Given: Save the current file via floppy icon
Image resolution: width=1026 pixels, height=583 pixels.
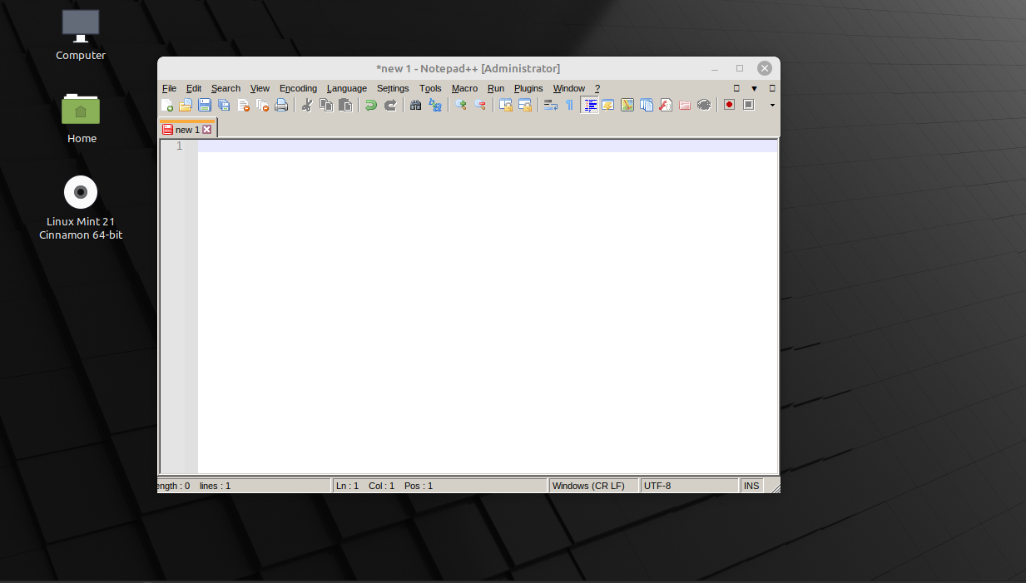Looking at the screenshot, I should 205,105.
